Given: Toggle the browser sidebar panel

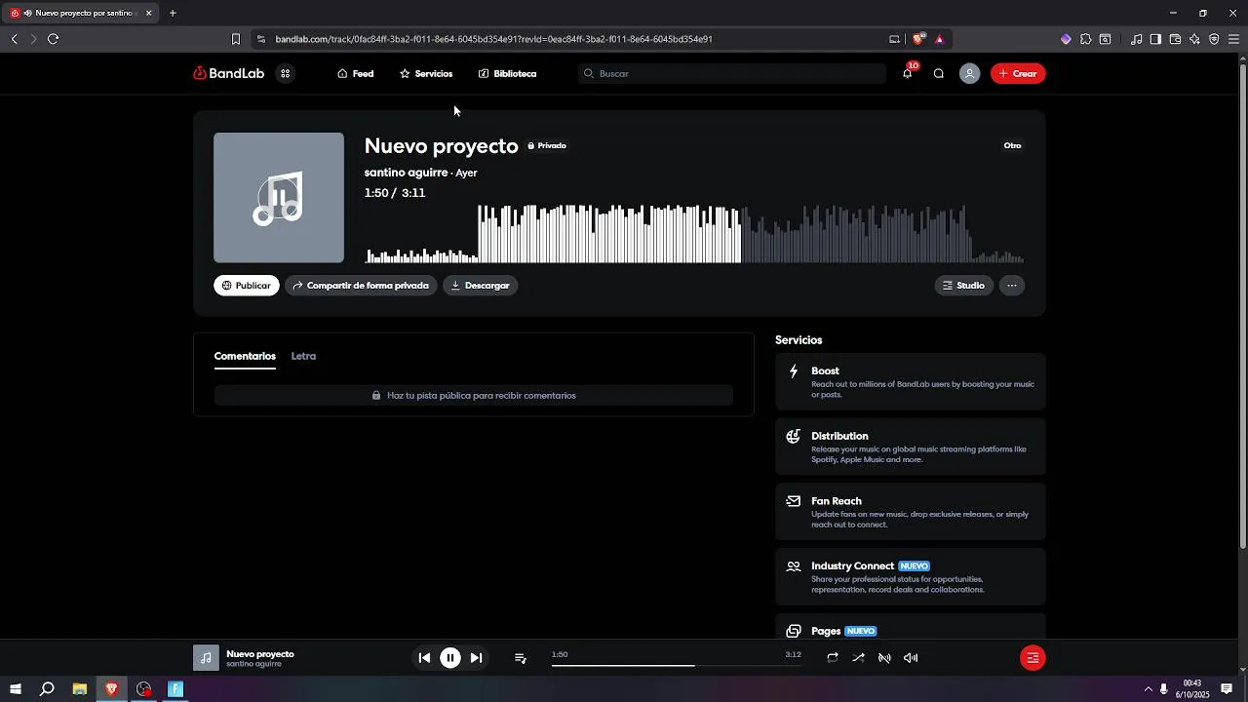Looking at the screenshot, I should [x=1155, y=39].
